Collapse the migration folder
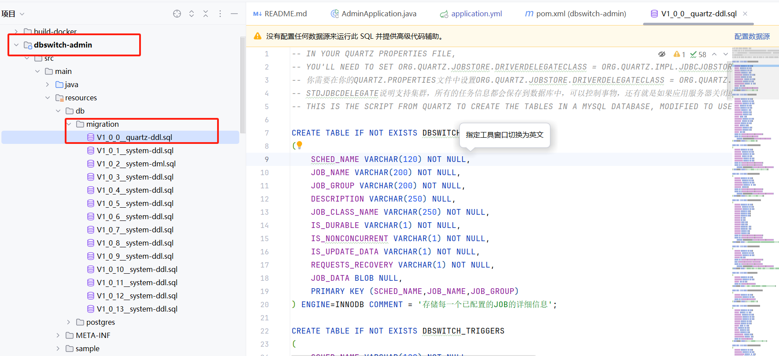 (69, 124)
